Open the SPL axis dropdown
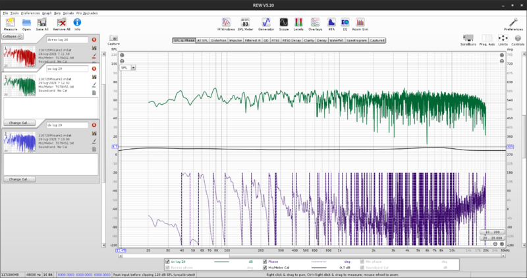Viewport: 527px width, 278px height. pos(133,67)
